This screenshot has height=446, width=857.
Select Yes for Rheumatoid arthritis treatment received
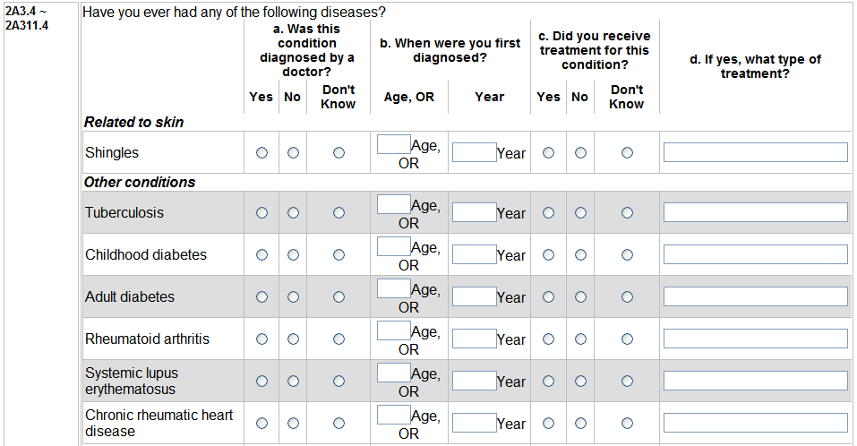point(549,339)
